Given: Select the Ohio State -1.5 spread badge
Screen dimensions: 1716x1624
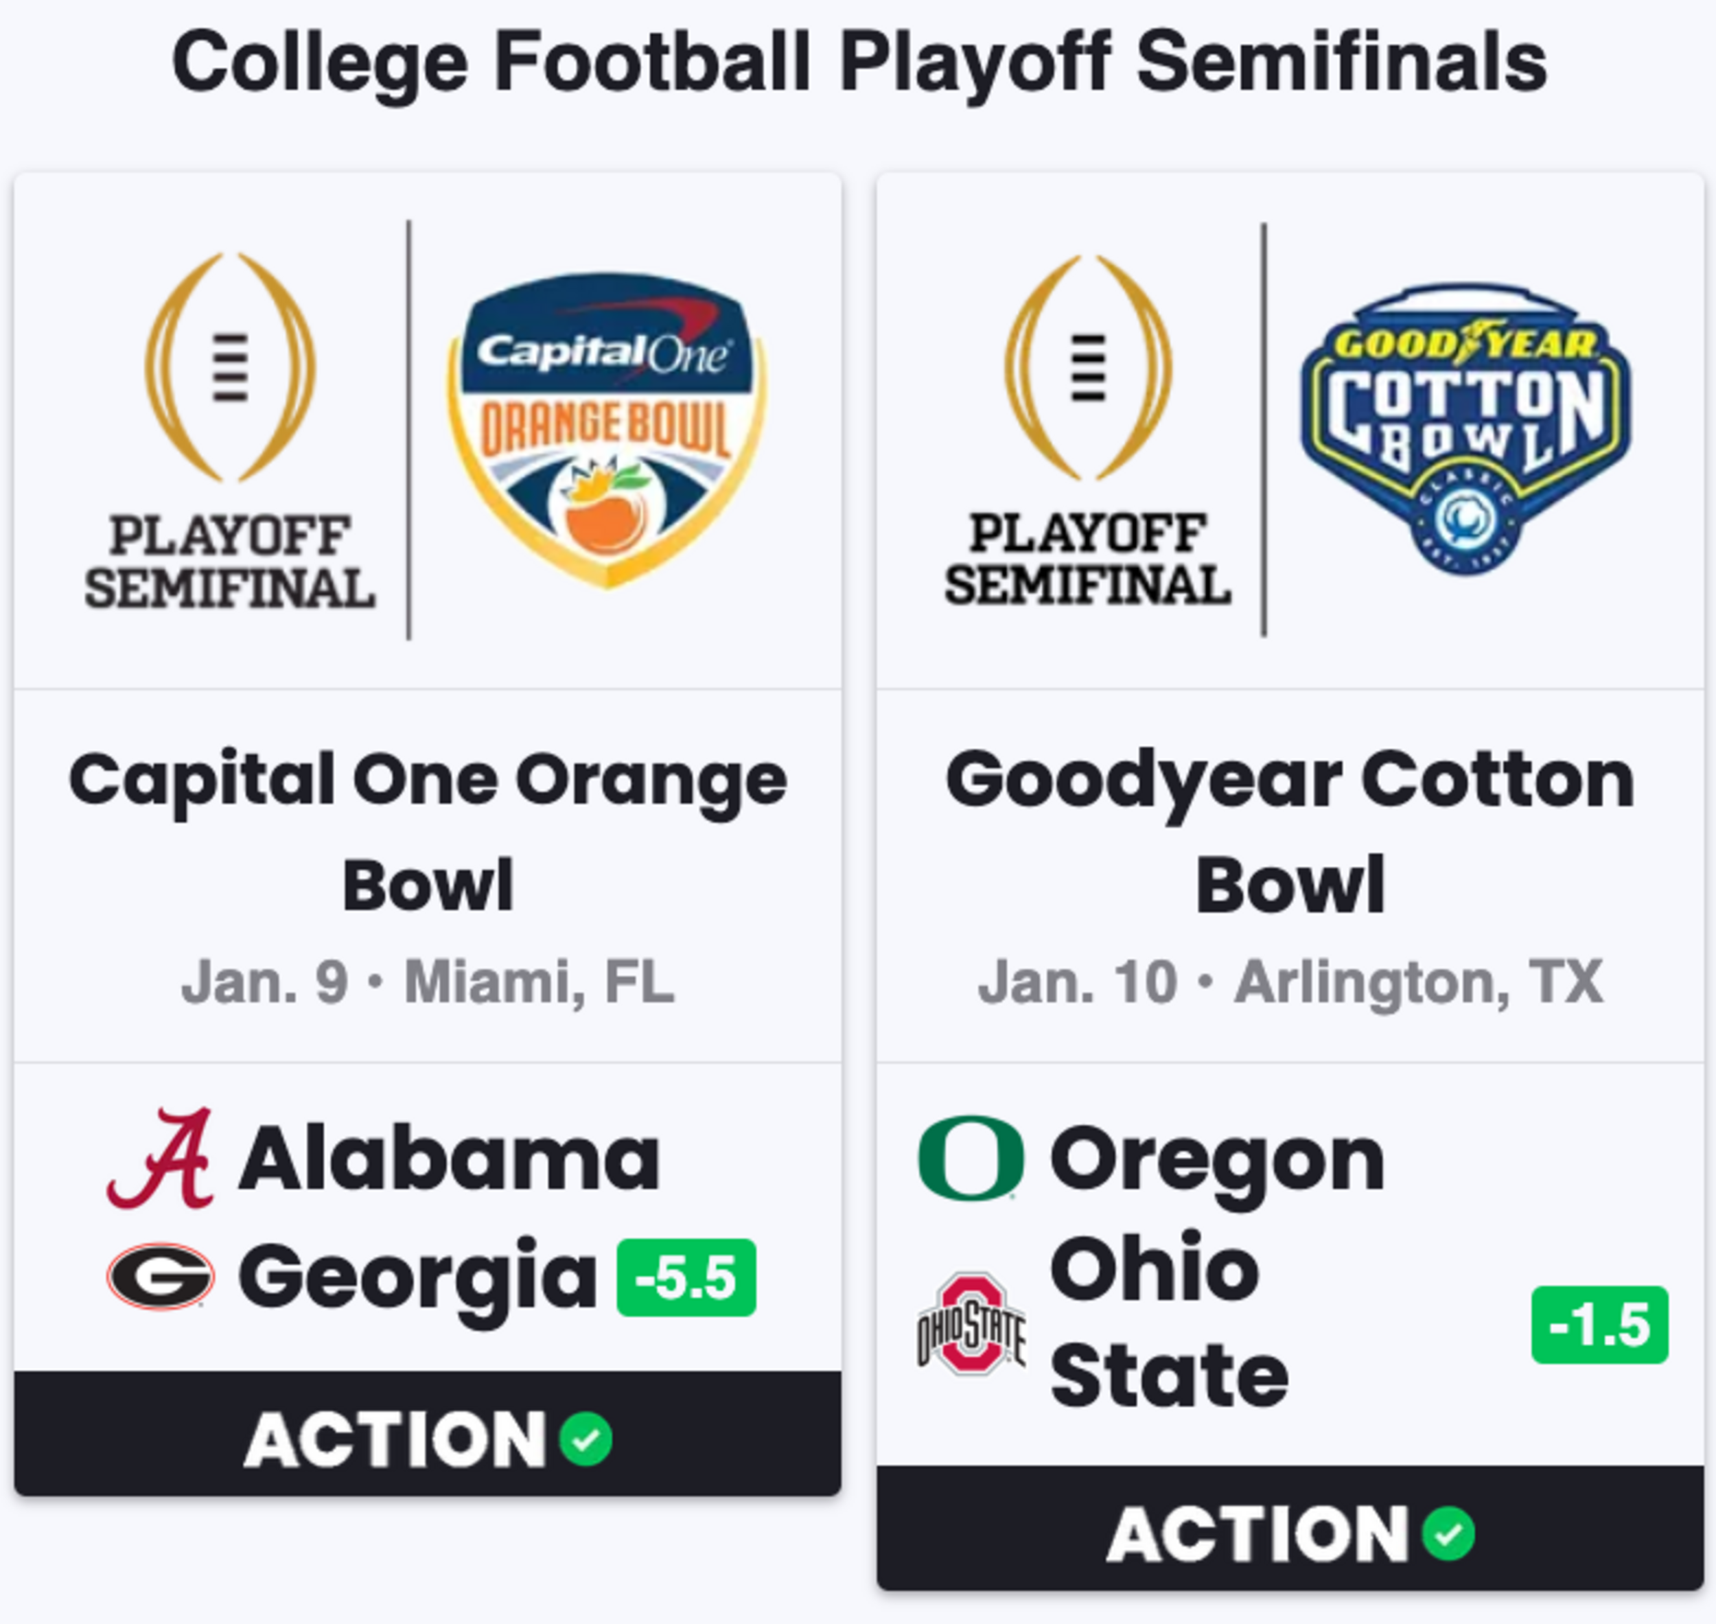Looking at the screenshot, I should point(1600,1325).
